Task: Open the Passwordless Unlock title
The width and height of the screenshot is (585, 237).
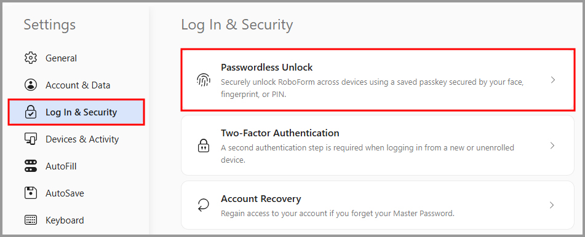Action: 267,68
